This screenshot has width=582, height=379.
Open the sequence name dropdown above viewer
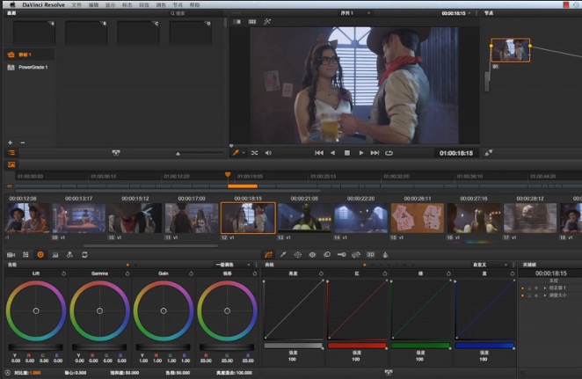pyautogui.click(x=355, y=13)
